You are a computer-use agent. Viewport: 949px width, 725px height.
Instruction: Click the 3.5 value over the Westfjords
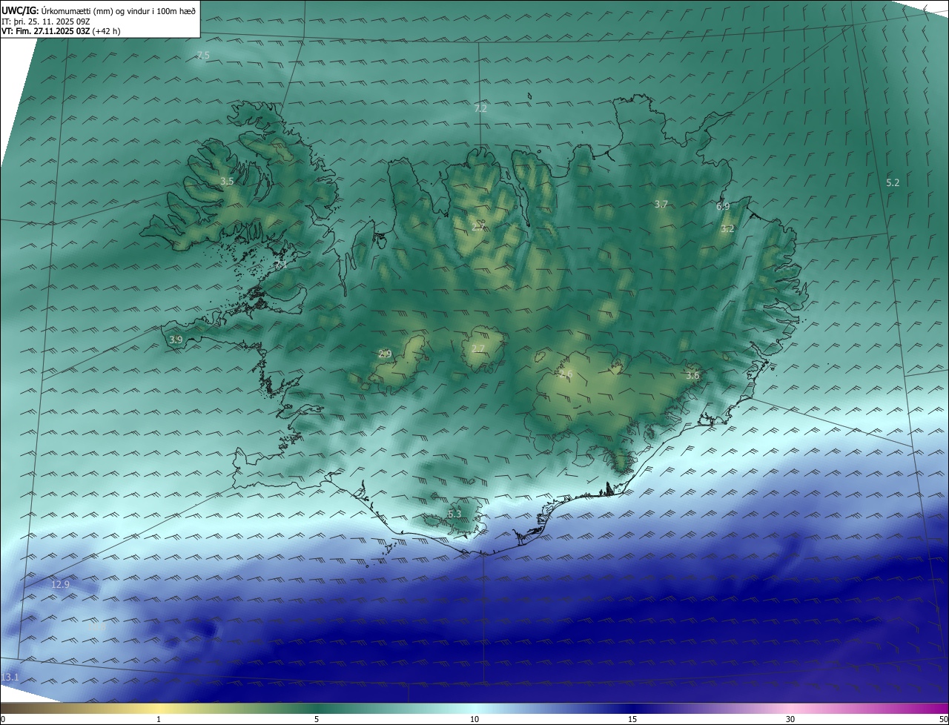click(x=227, y=181)
